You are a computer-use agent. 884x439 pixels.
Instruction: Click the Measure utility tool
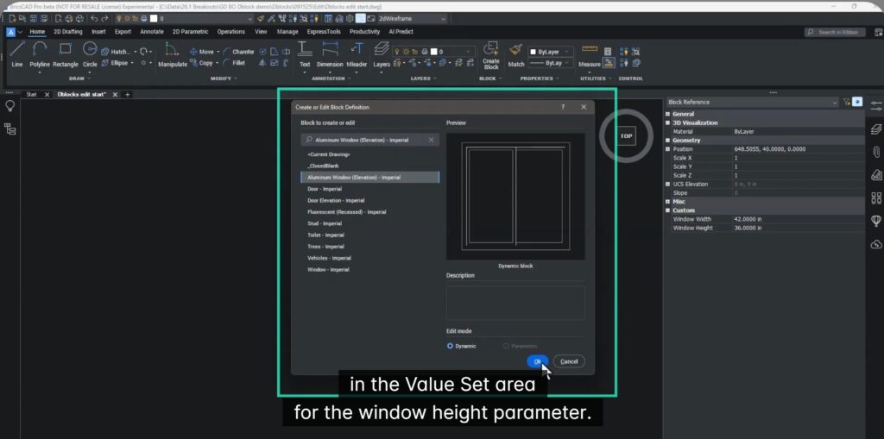pos(589,55)
